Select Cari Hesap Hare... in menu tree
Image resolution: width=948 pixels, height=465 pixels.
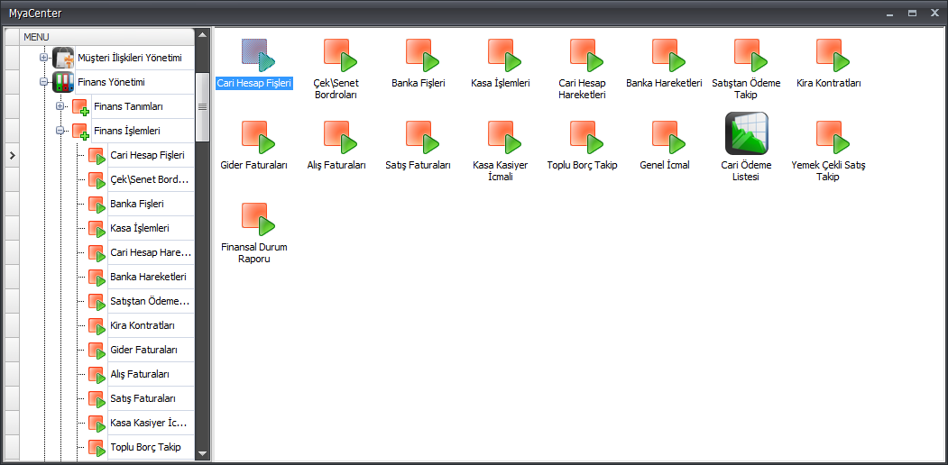point(151,252)
